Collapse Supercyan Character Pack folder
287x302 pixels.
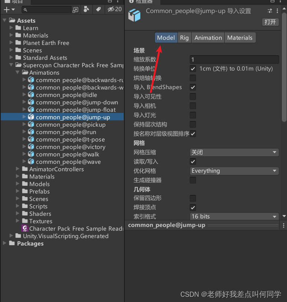point(12,65)
